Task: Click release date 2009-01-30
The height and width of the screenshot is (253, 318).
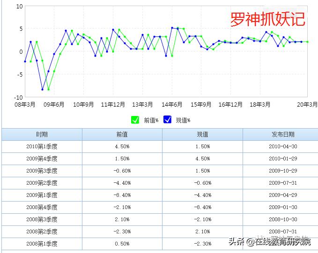Action: (283, 207)
